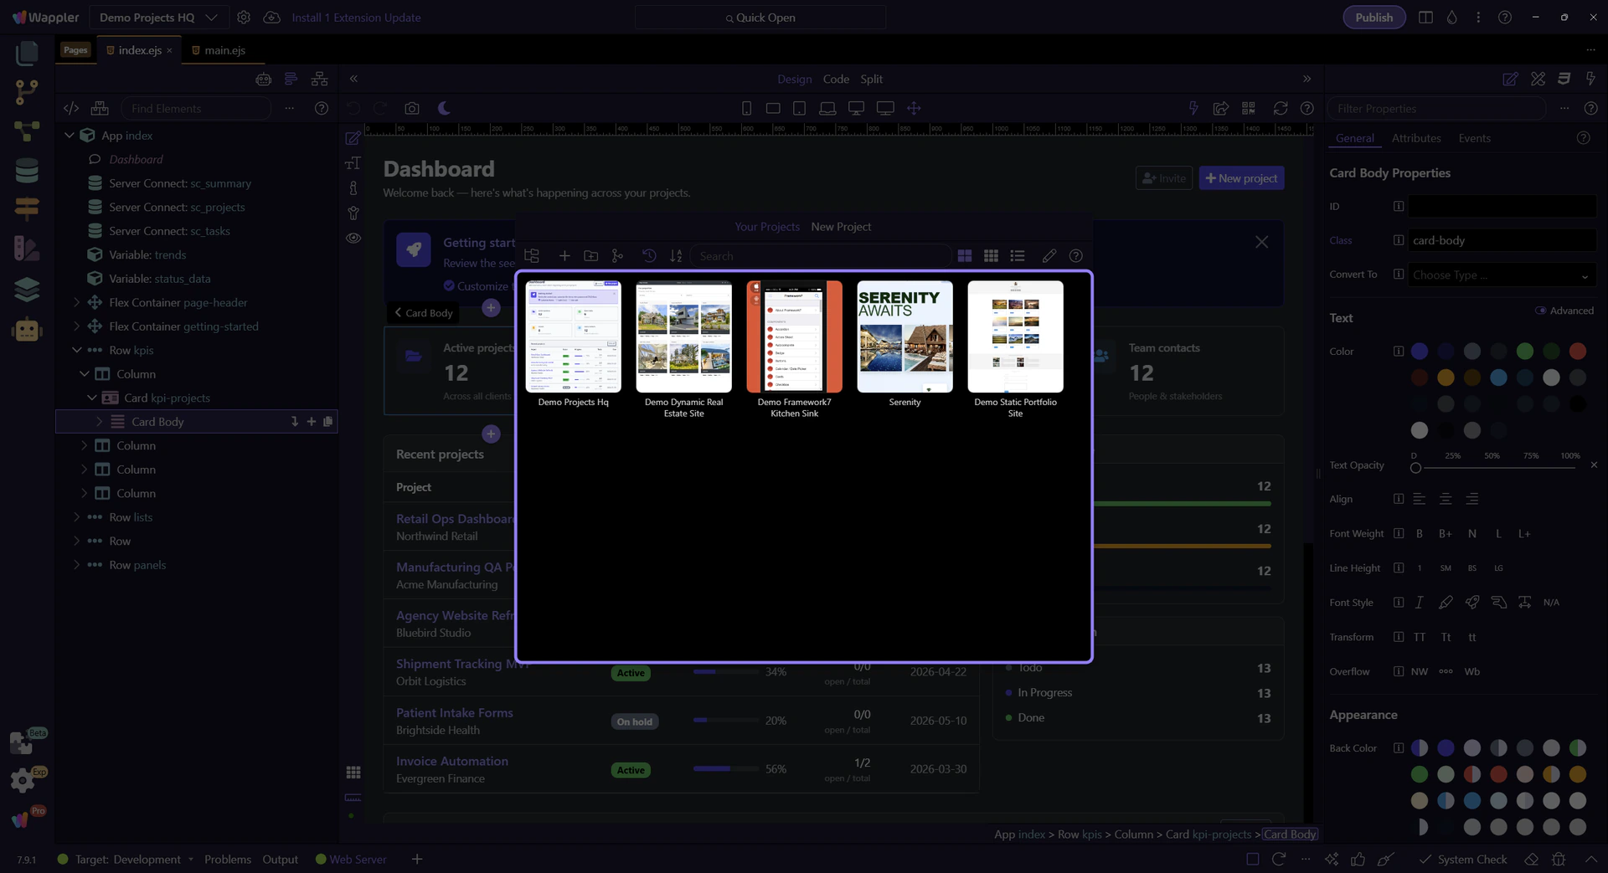1608x873 pixels.
Task: Toggle the eye visibility icon
Action: coord(353,239)
